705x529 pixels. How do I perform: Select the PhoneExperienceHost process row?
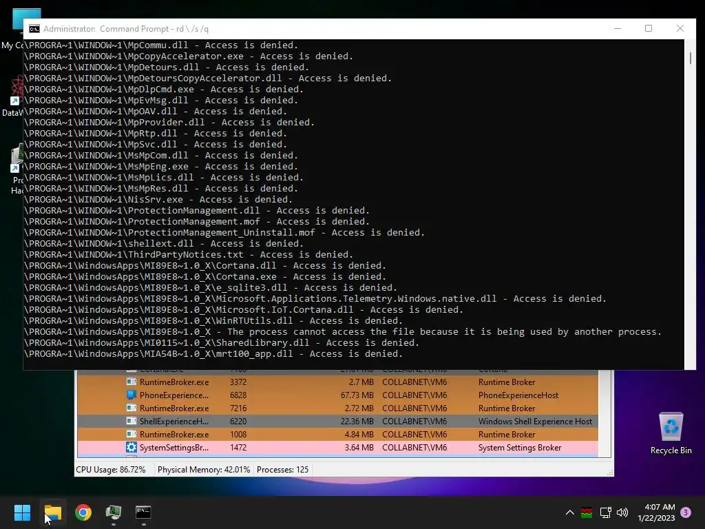click(337, 395)
